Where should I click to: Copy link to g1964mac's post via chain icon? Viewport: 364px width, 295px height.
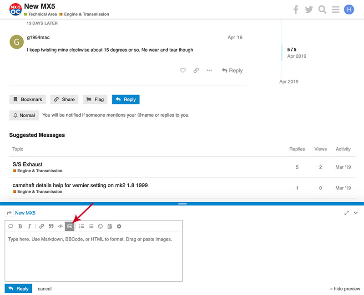[196, 70]
